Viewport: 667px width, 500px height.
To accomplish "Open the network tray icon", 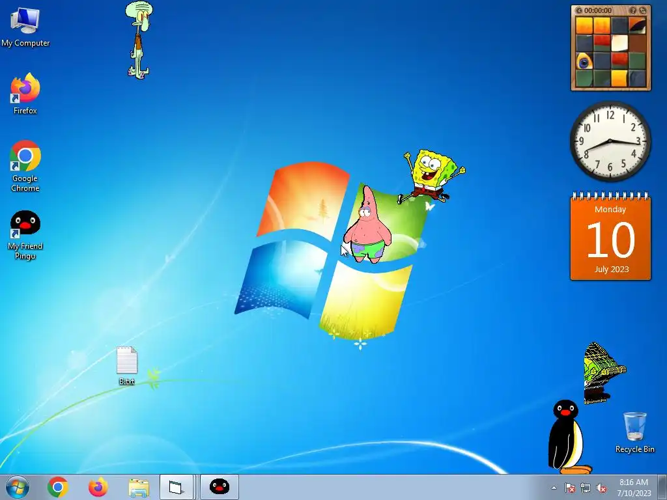I will [586, 488].
